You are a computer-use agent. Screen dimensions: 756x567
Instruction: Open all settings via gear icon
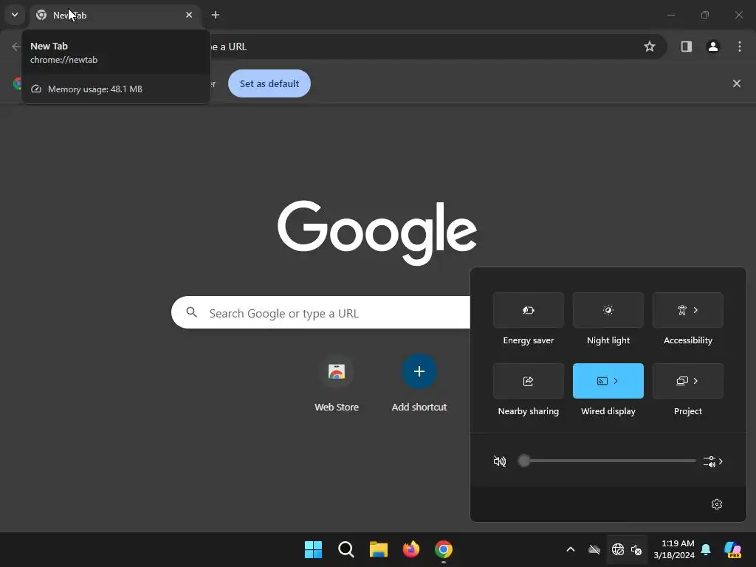717,504
